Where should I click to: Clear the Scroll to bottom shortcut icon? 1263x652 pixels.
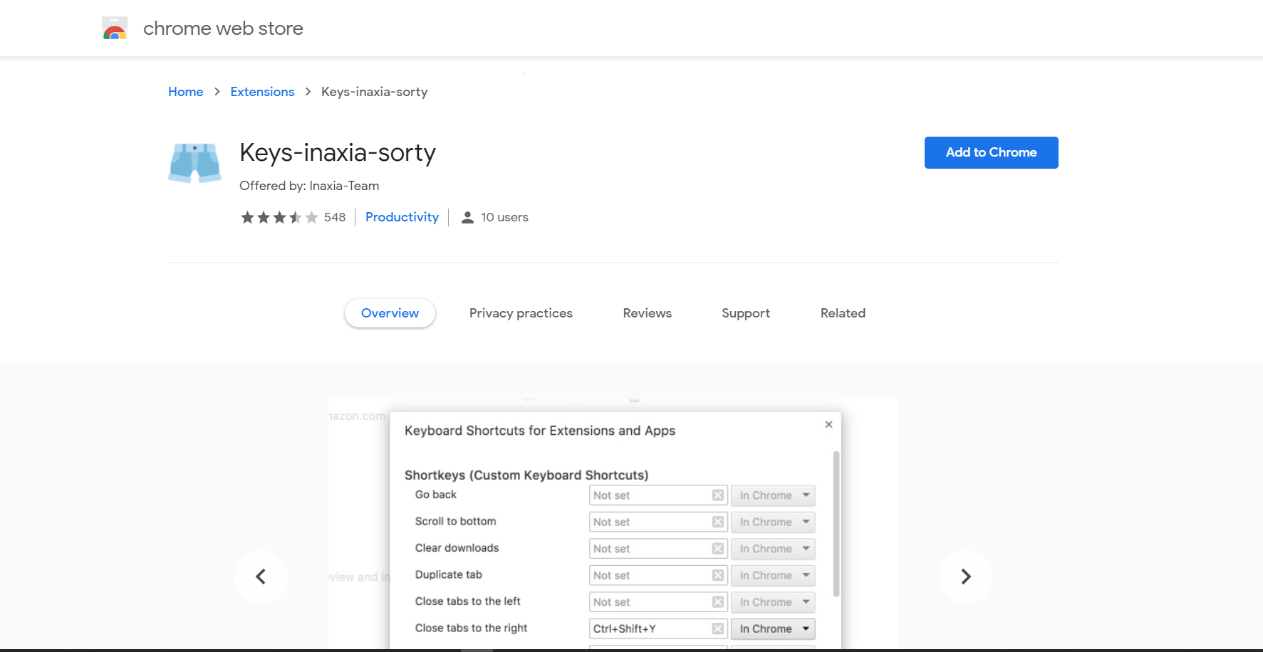718,522
